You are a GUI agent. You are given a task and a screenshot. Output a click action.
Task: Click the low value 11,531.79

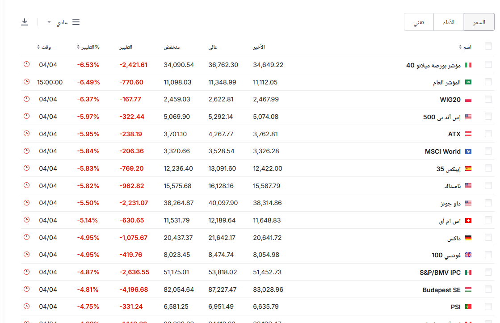pyautogui.click(x=176, y=220)
